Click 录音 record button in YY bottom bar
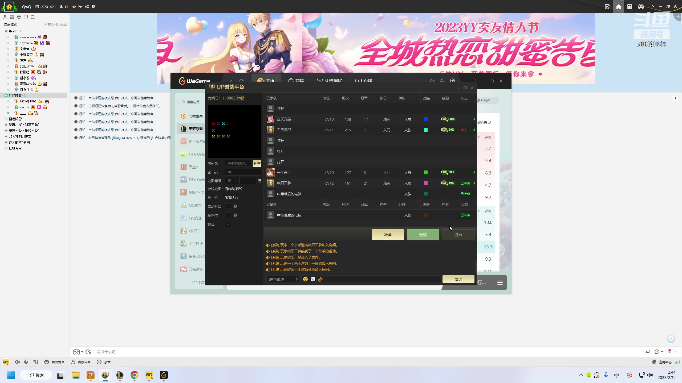 coord(104,362)
